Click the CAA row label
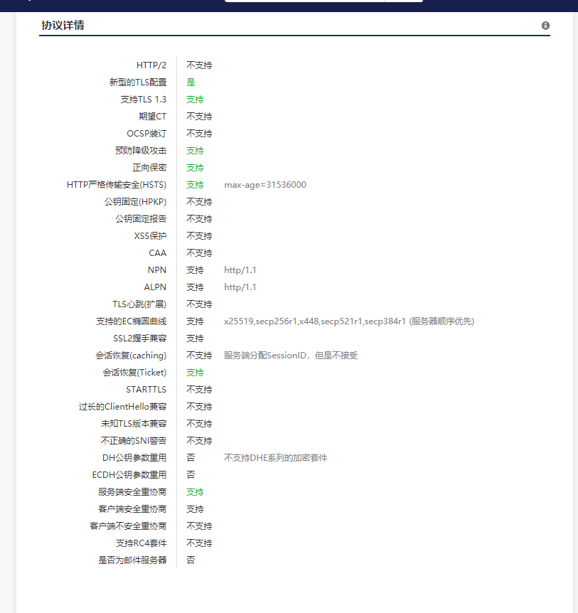Viewport: 578px width, 613px height. point(158,253)
